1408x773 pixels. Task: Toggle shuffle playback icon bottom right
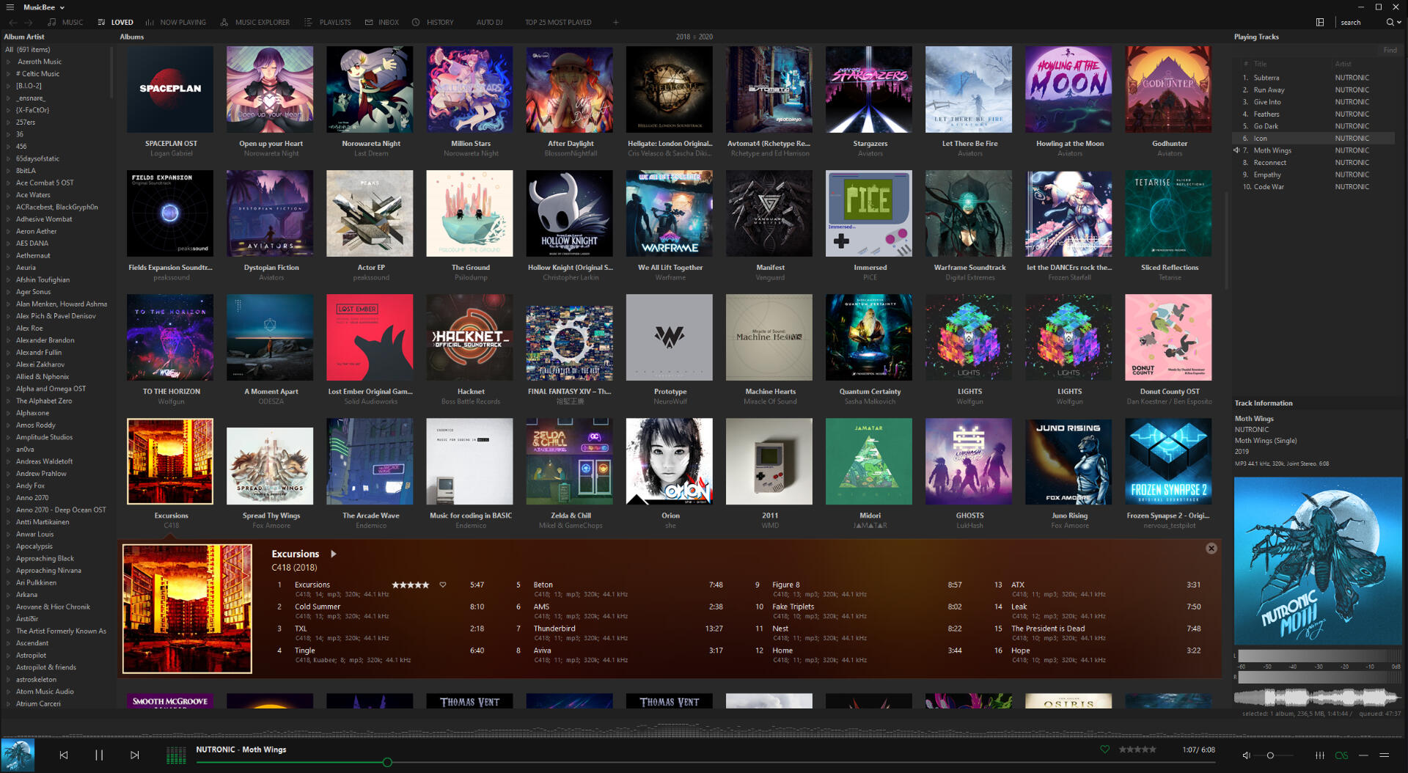(1363, 755)
